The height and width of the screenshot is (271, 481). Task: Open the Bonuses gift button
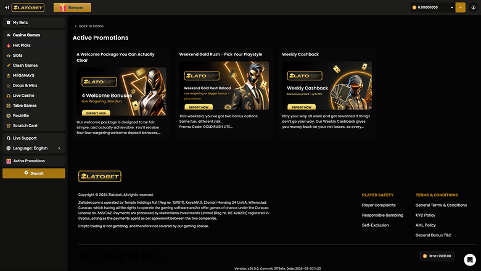click(72, 7)
